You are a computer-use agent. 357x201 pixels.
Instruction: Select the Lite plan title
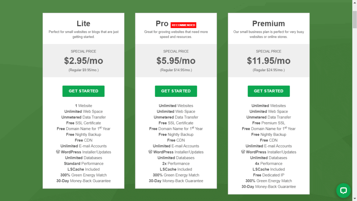coord(83,23)
